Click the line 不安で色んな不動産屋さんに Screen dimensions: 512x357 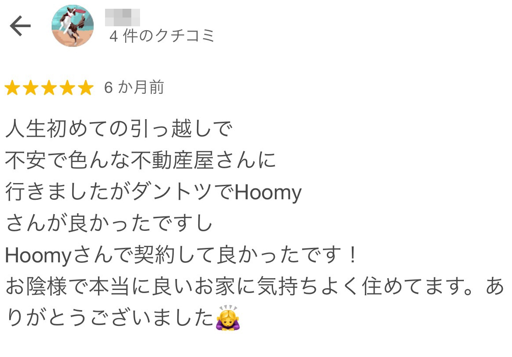(x=140, y=160)
